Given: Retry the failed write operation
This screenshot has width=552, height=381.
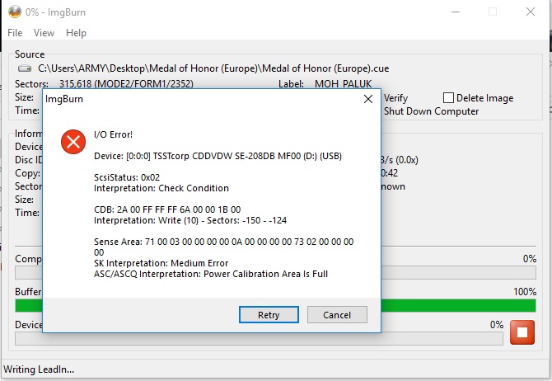Looking at the screenshot, I should click(269, 315).
